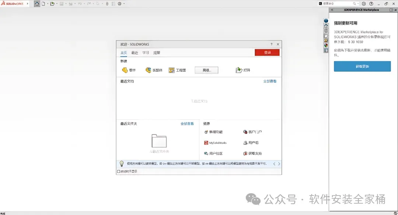This screenshot has width=398, height=215.
Task: Open the New document dropdown arrow
Action: click(48, 4)
